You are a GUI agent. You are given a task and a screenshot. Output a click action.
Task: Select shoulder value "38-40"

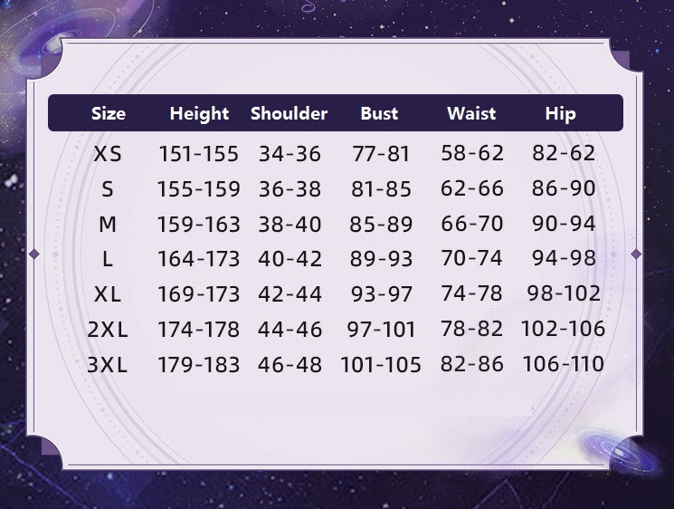(290, 225)
